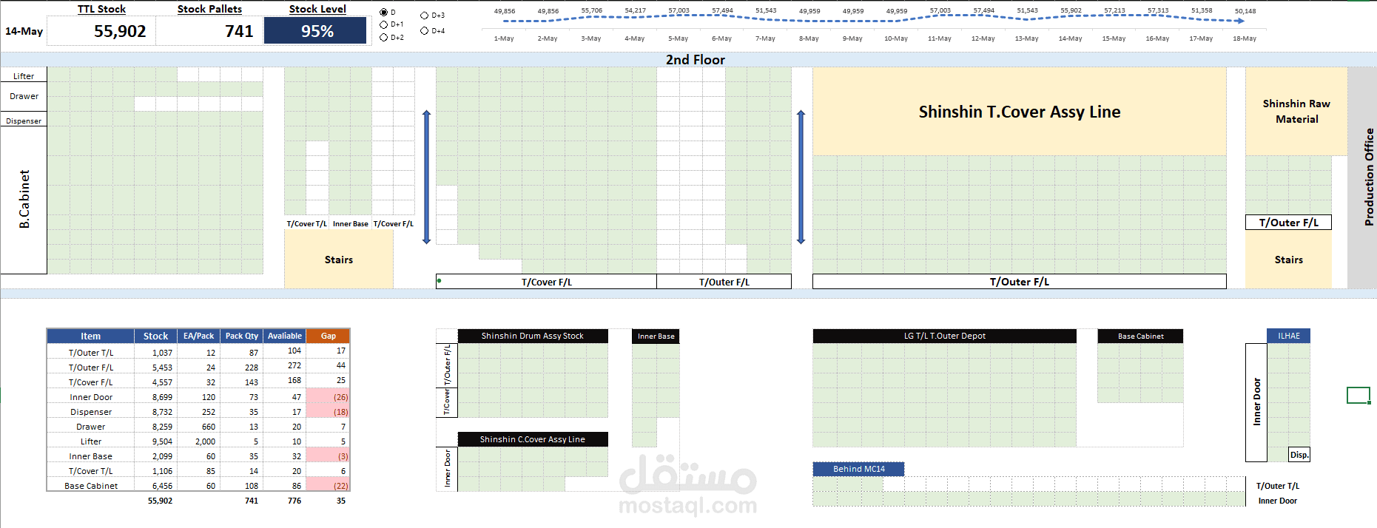
Task: Click the red gap cell (22) for Base Cabinet
Action: [x=328, y=485]
